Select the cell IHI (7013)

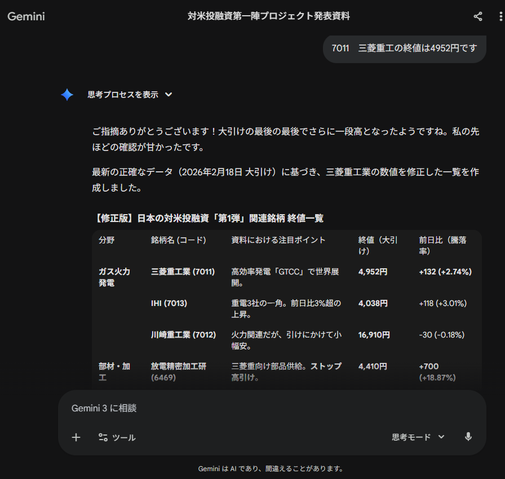(x=169, y=303)
